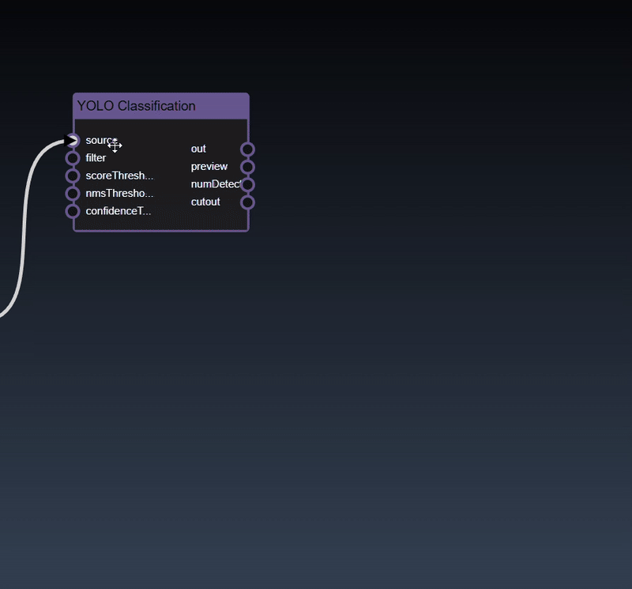Click the 'nmsThresho...' input label text
The height and width of the screenshot is (589, 632).
point(119,193)
